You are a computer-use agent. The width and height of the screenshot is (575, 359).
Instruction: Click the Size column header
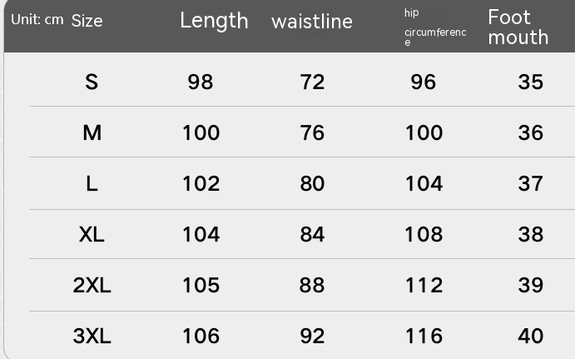pos(87,21)
